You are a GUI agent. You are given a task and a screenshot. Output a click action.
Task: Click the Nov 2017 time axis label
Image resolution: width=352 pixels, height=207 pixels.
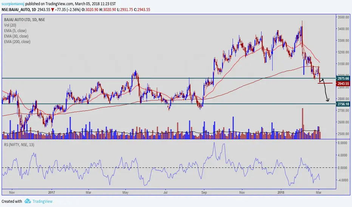click(242, 192)
